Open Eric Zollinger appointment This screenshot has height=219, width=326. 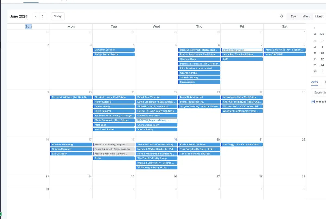[x=71, y=154]
